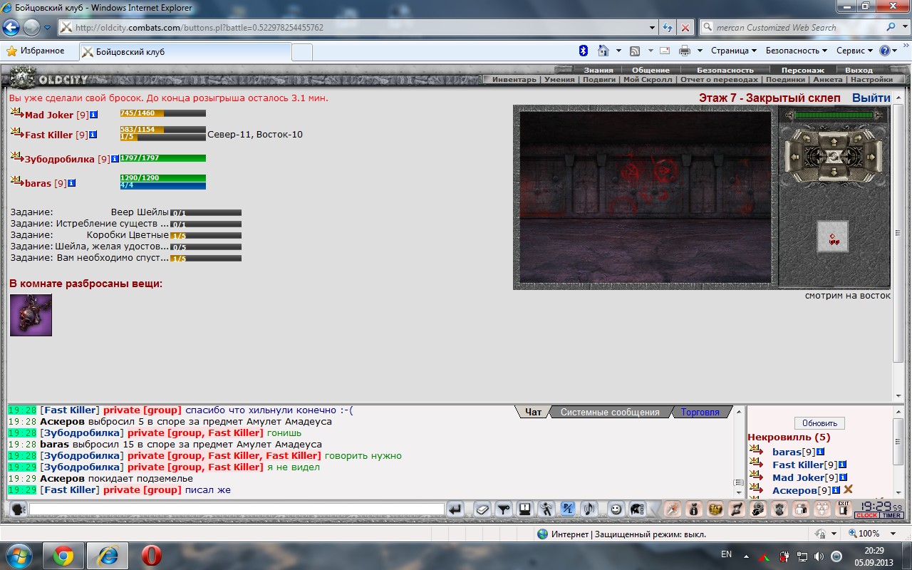This screenshot has height=570, width=912.
Task: Refresh view with center navigation button
Action: [833, 156]
